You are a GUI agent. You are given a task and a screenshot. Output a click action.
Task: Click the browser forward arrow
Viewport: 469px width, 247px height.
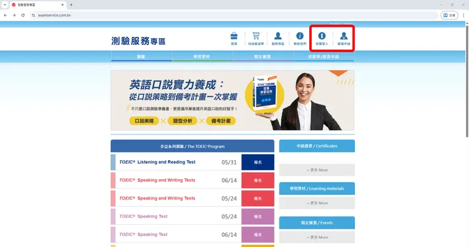pos(14,15)
